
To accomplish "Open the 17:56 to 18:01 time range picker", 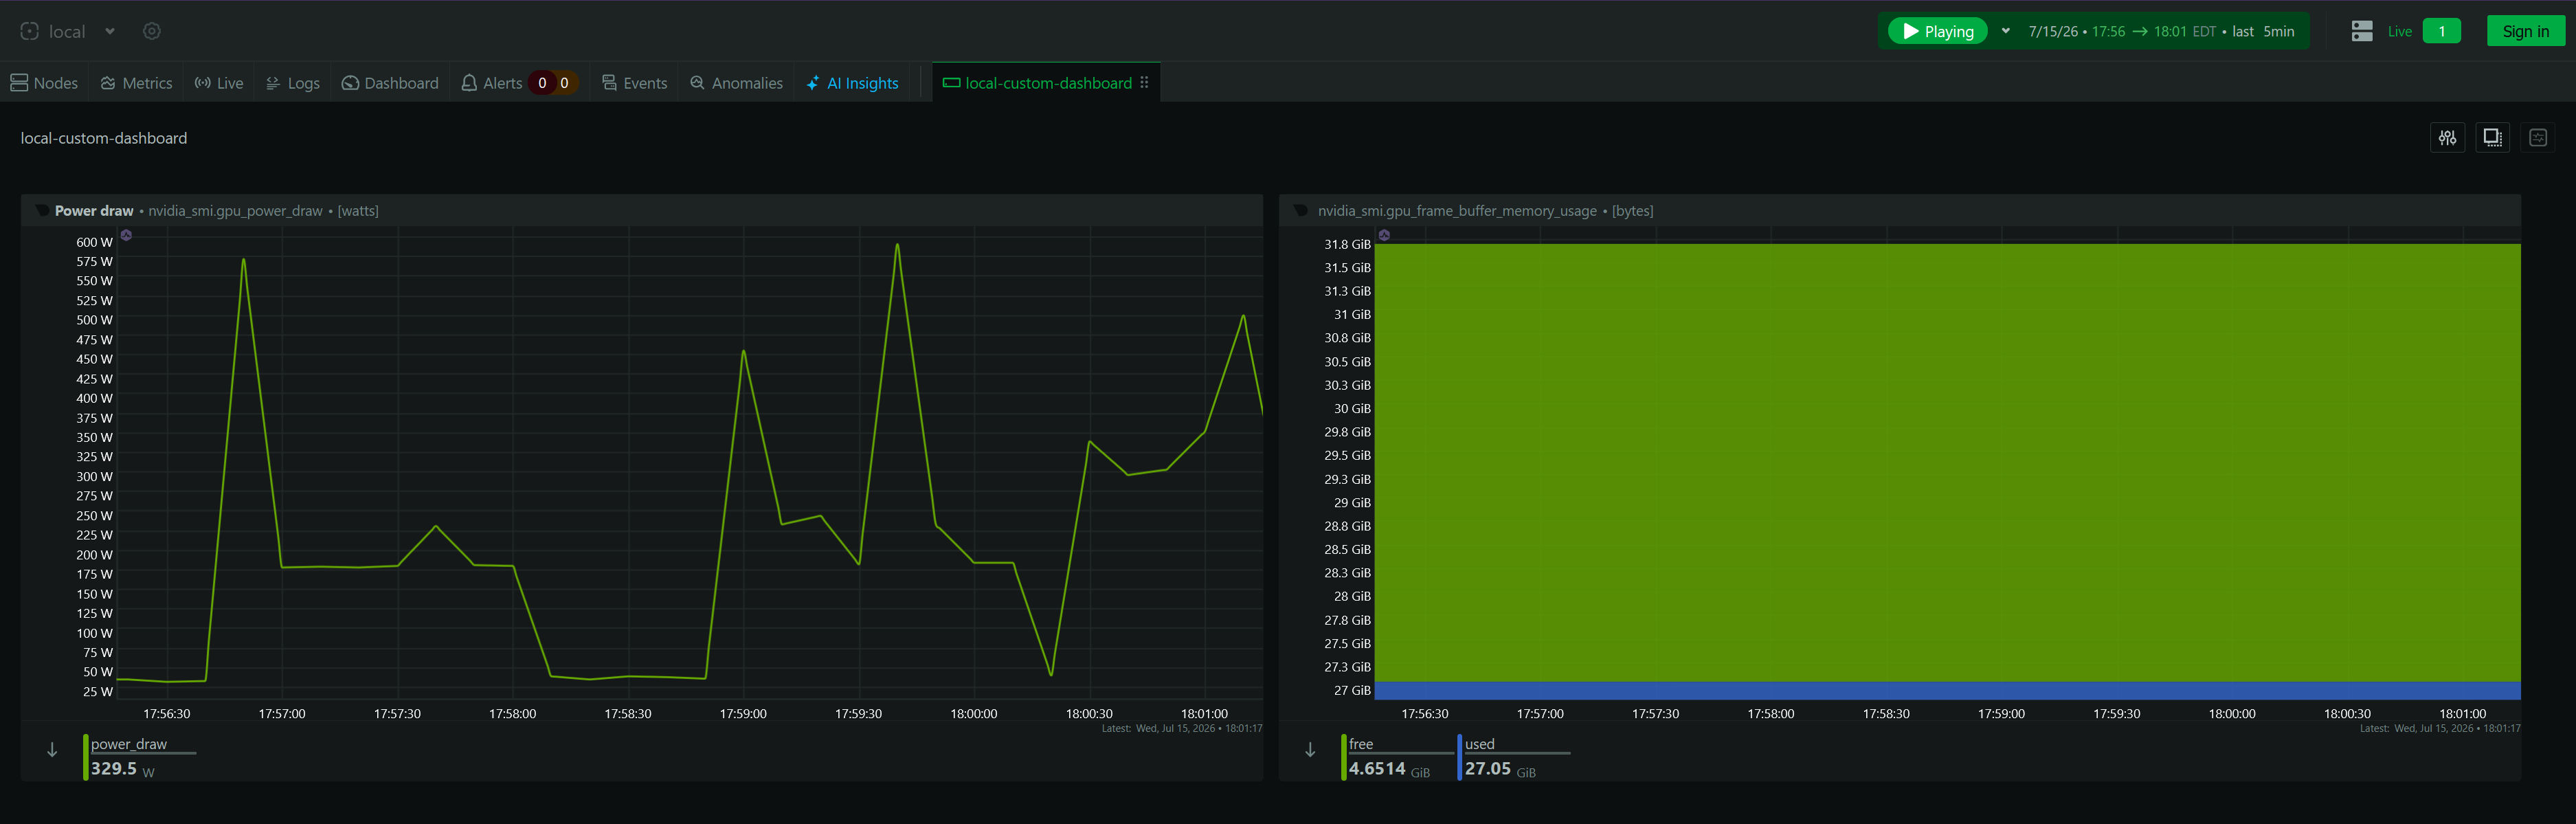I will pos(2161,31).
